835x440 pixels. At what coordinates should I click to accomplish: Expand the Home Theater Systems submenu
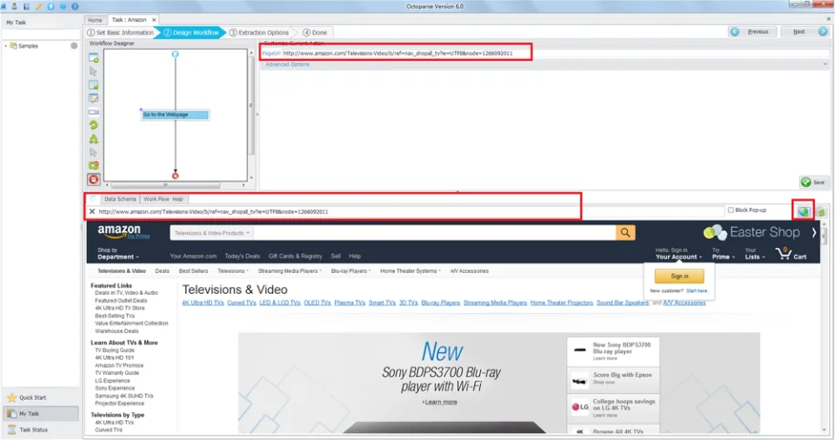click(410, 271)
